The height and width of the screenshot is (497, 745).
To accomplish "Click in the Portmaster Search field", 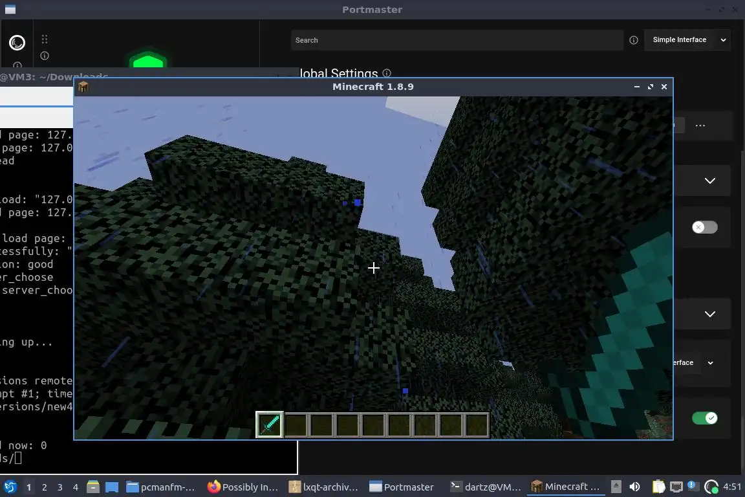I will click(457, 40).
